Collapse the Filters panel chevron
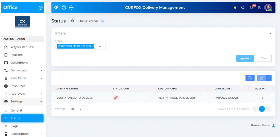The height and width of the screenshot is (137, 280). pyautogui.click(x=270, y=34)
